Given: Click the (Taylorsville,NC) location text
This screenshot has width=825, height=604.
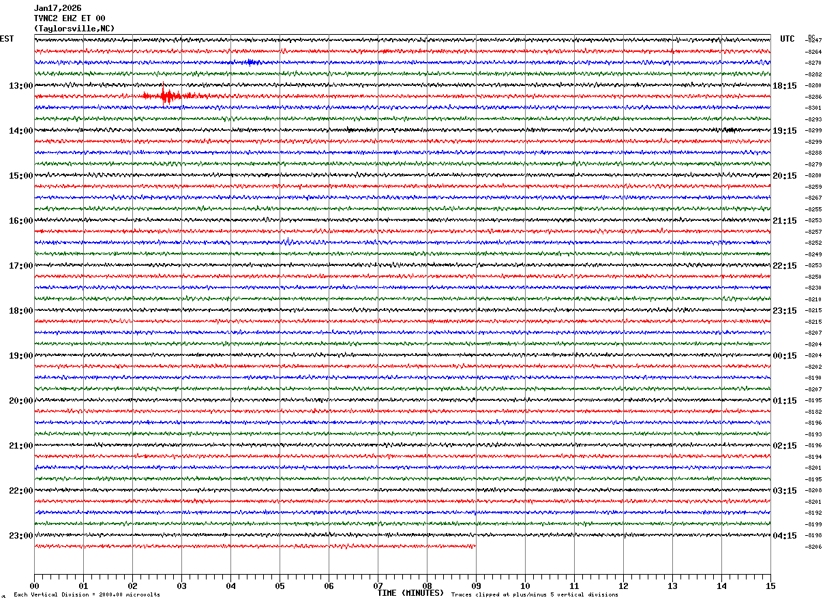Looking at the screenshot, I should (74, 29).
